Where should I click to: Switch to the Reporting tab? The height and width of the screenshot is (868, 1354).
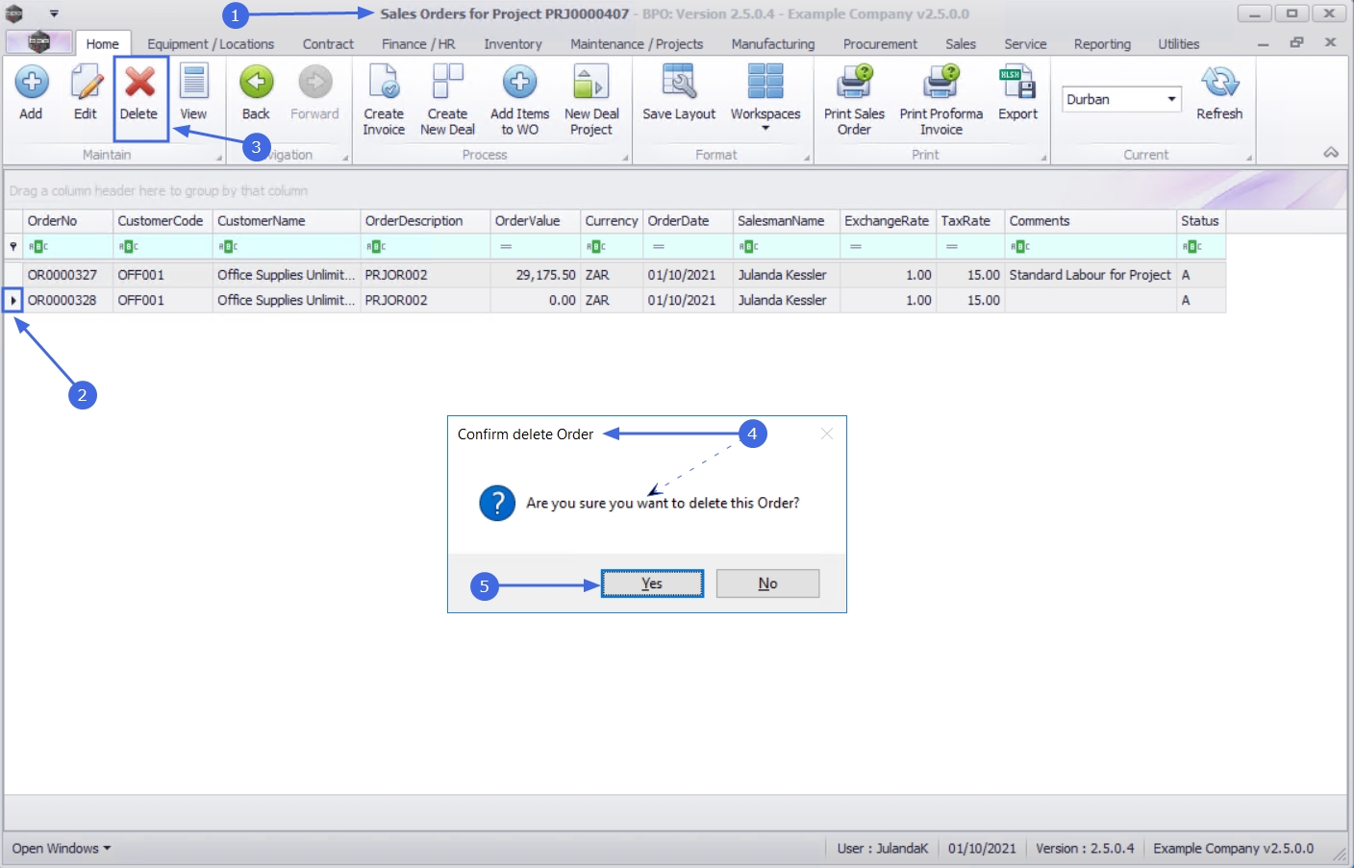[x=1102, y=44]
